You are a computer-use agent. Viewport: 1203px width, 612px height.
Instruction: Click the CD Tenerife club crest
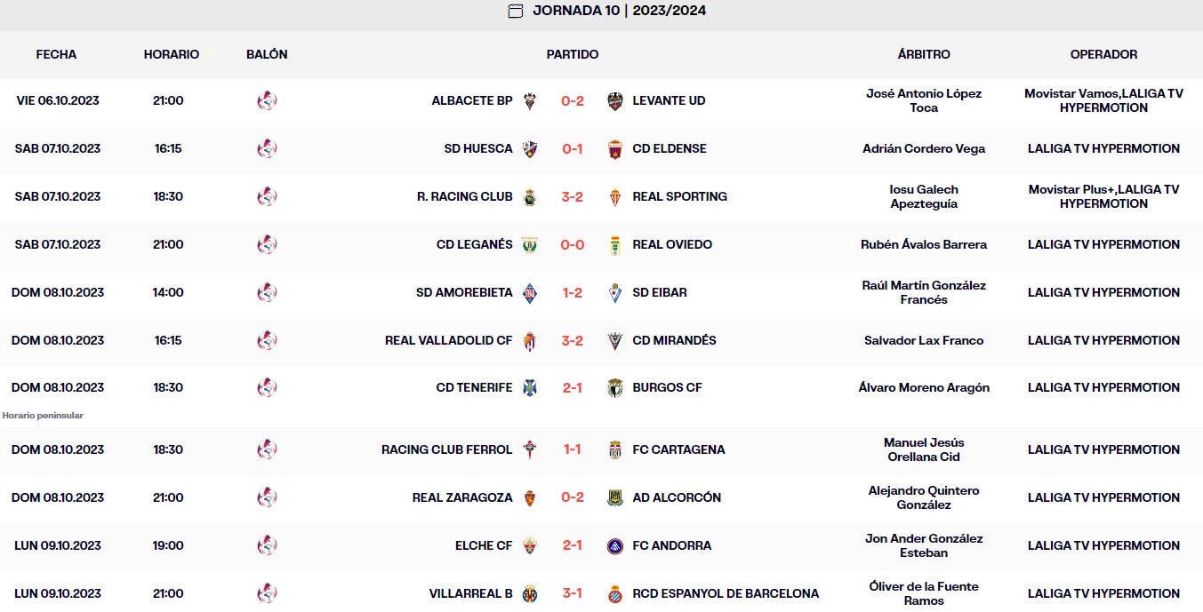click(529, 387)
